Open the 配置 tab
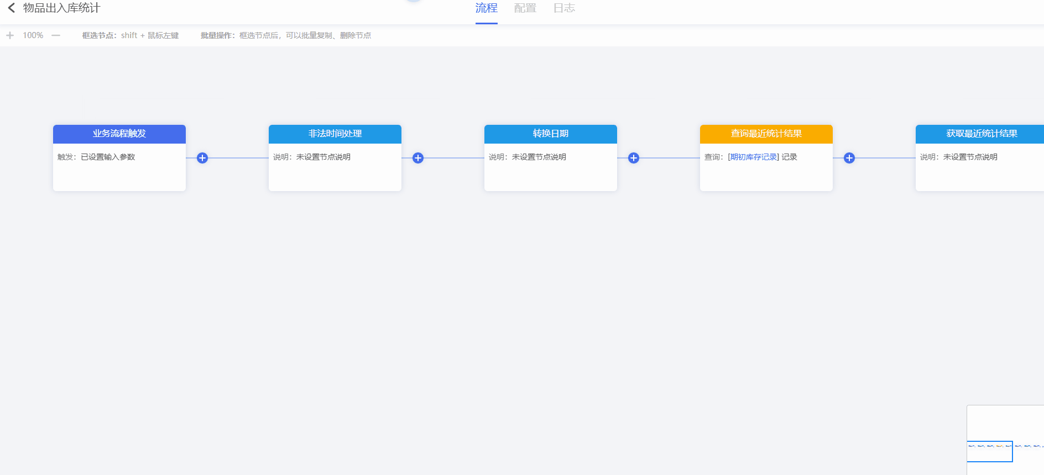This screenshot has width=1044, height=475. click(525, 8)
